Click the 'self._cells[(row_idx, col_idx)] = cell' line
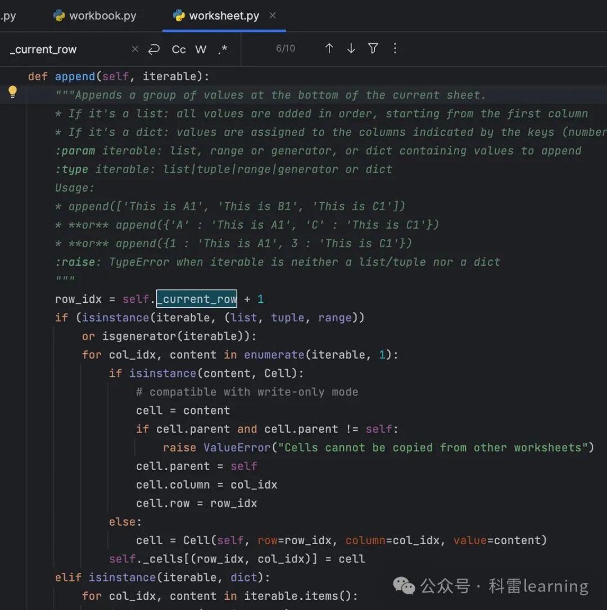This screenshot has height=610, width=607. point(237,559)
